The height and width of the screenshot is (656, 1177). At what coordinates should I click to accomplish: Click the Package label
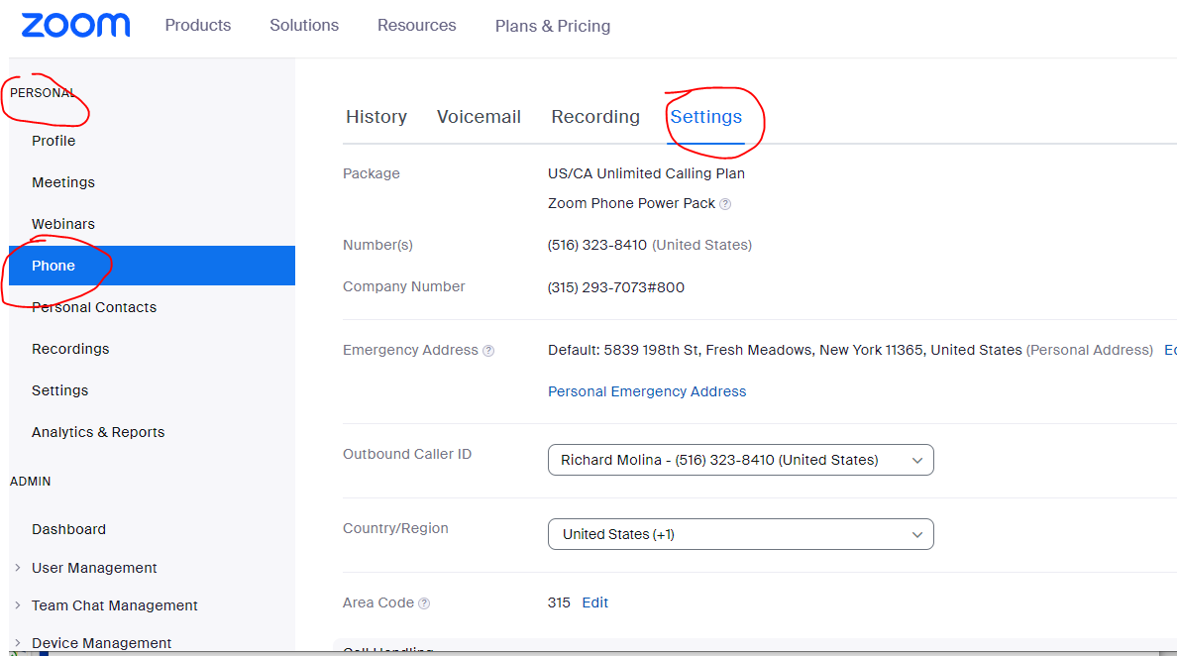[x=372, y=173]
